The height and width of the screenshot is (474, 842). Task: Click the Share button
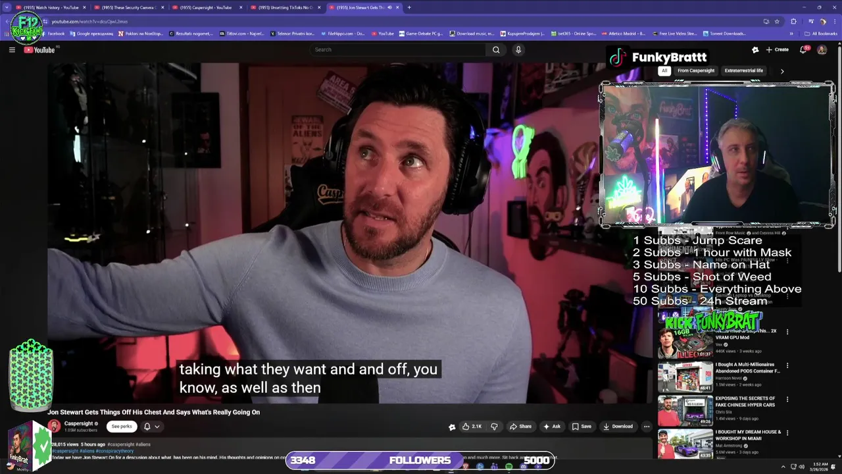520,427
